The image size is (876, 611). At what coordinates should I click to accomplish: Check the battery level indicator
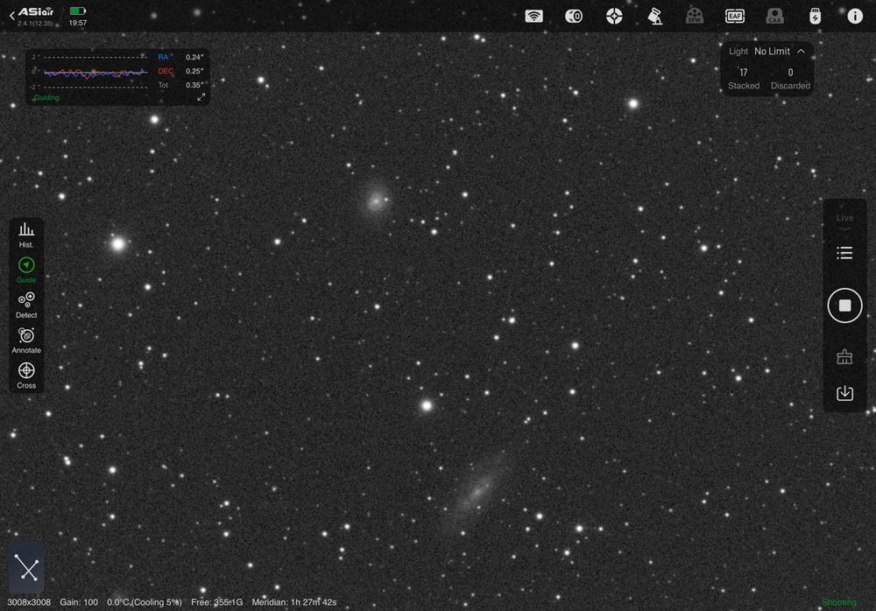[x=78, y=11]
